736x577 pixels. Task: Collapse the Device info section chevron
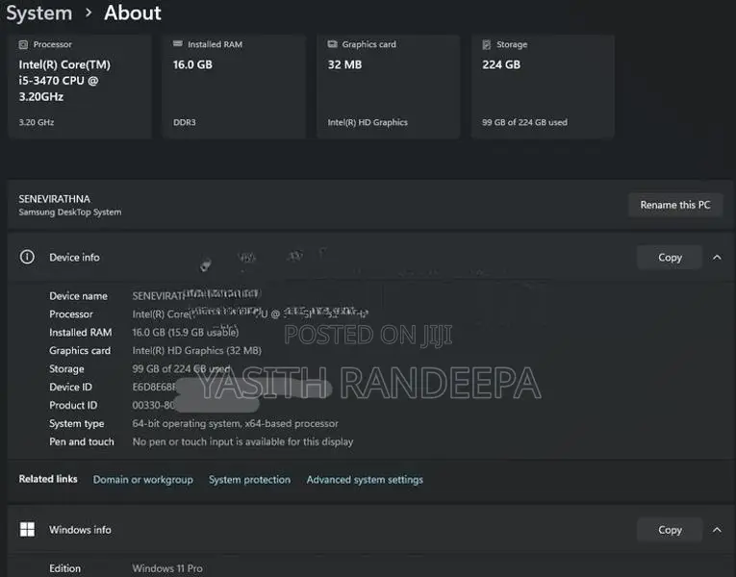point(717,257)
